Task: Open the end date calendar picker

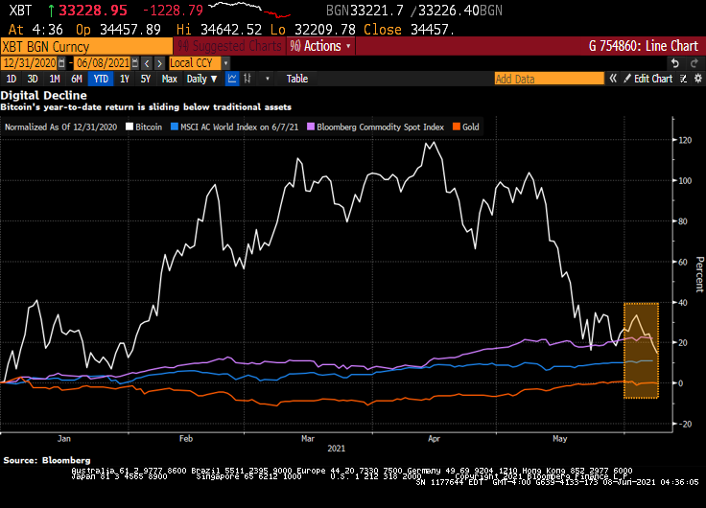Action: pos(134,63)
